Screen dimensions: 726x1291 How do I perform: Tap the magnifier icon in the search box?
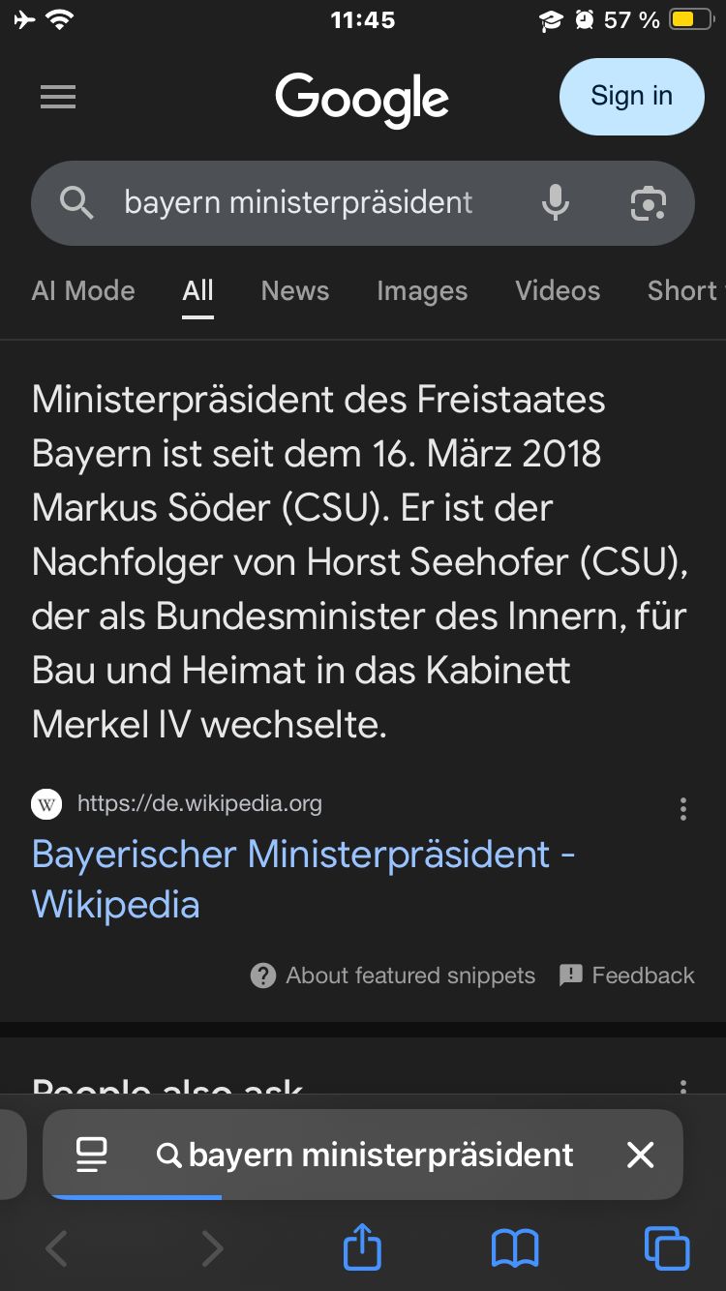tap(76, 202)
